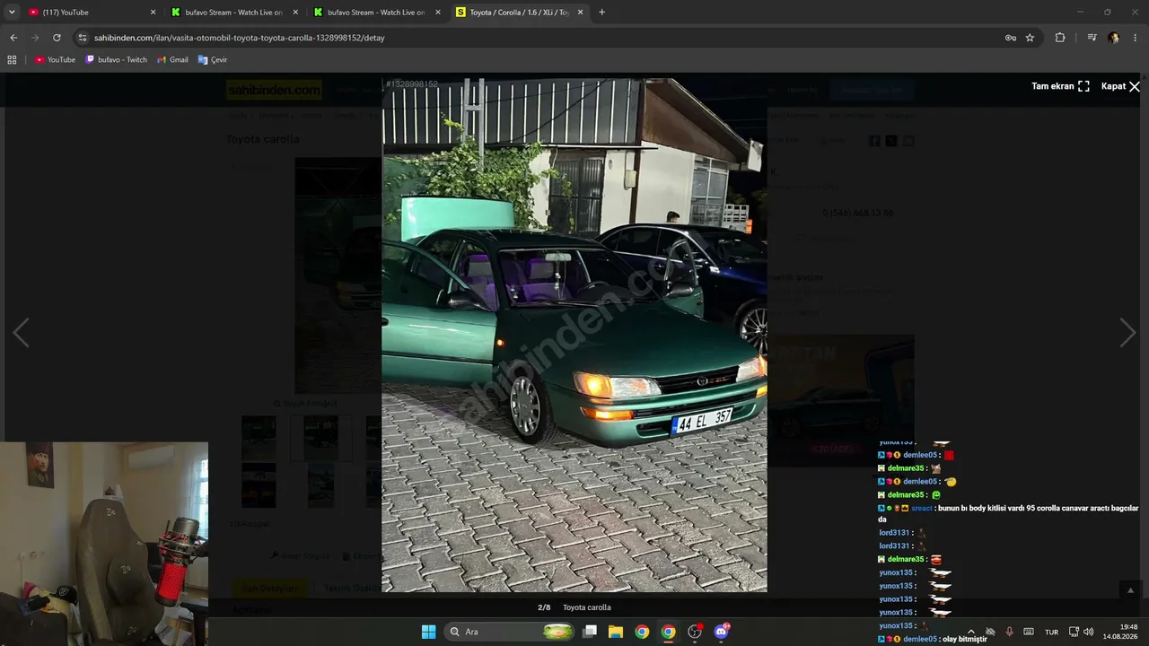The image size is (1149, 646).
Task: Open the Chrome profile avatar
Action: coord(1114,38)
